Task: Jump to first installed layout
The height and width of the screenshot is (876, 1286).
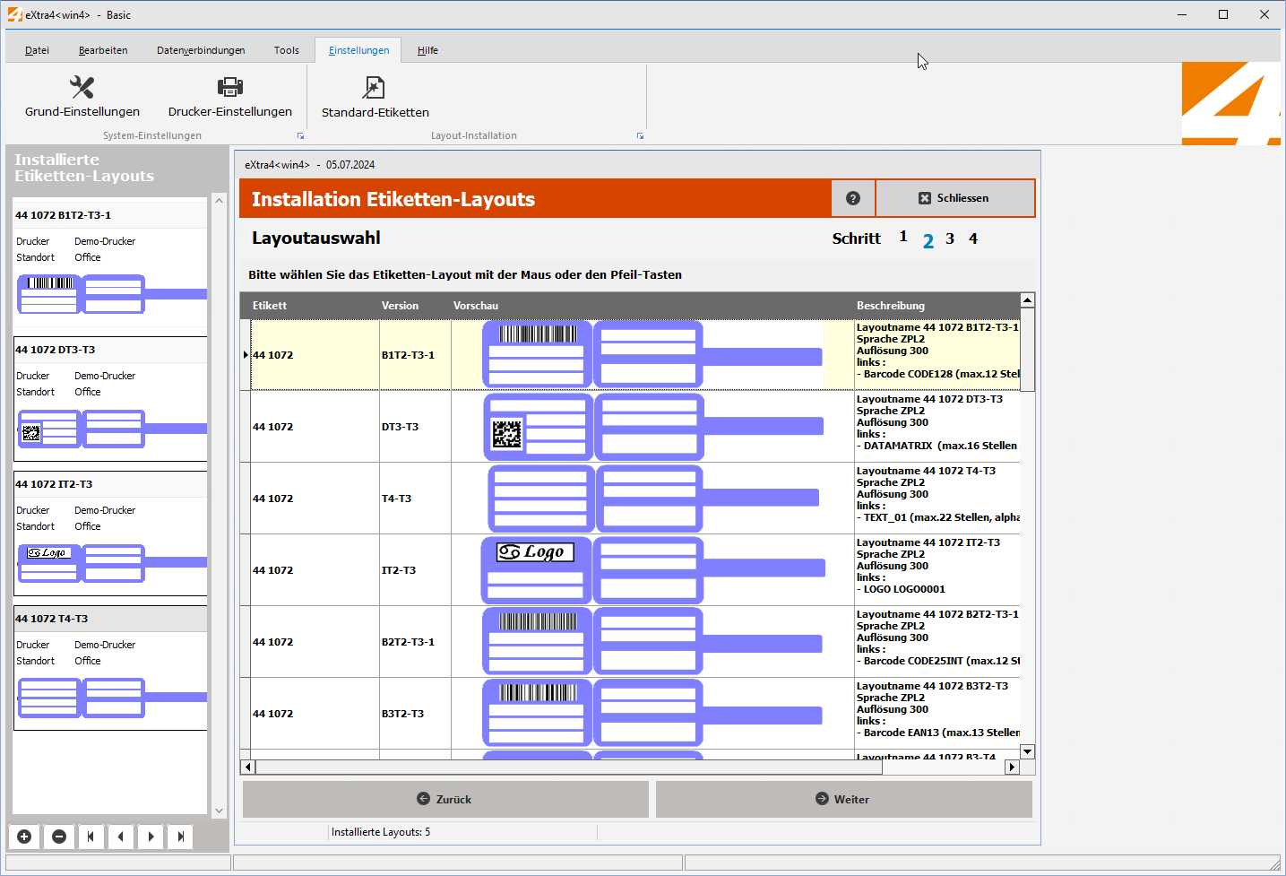Action: click(91, 837)
